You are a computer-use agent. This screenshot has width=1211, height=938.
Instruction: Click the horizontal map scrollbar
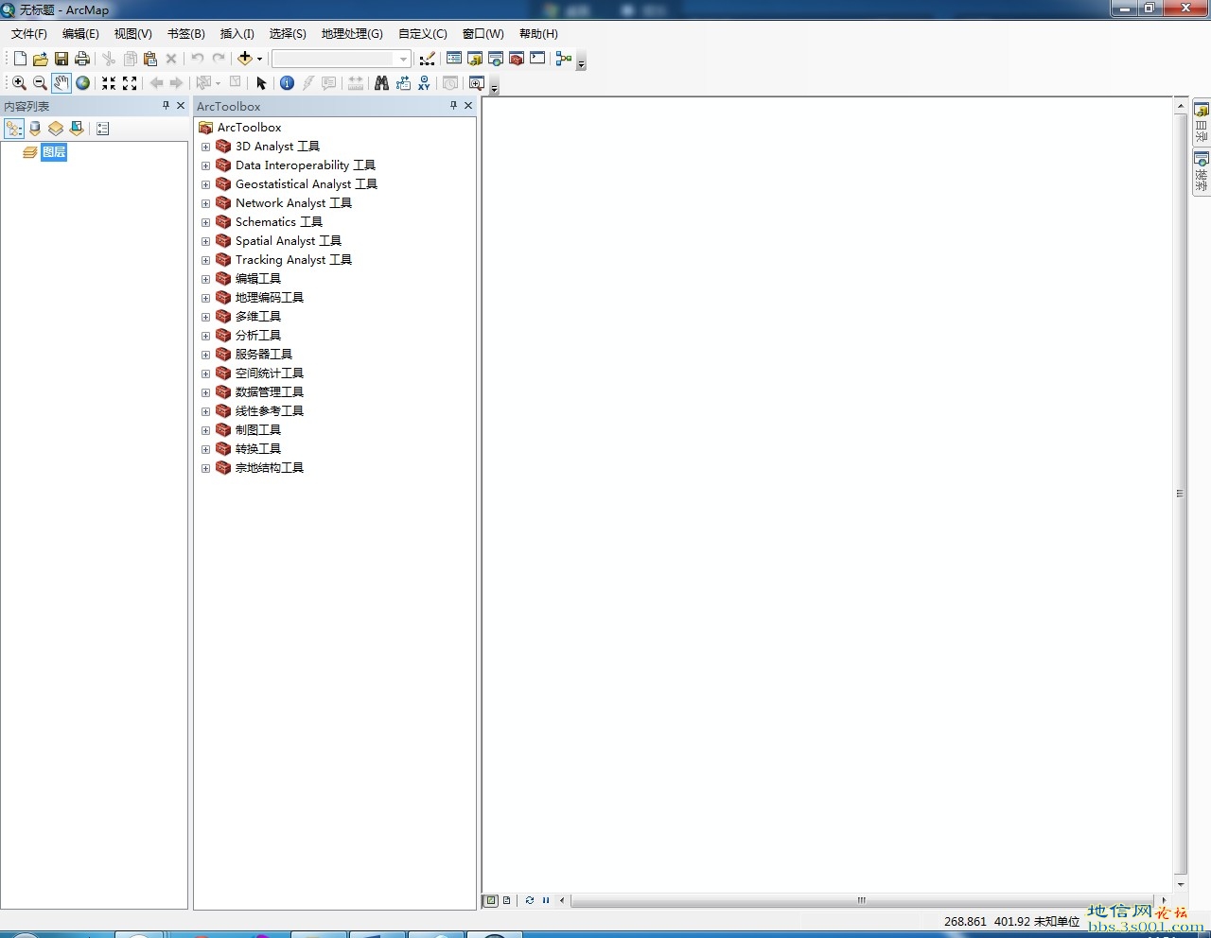click(x=862, y=900)
